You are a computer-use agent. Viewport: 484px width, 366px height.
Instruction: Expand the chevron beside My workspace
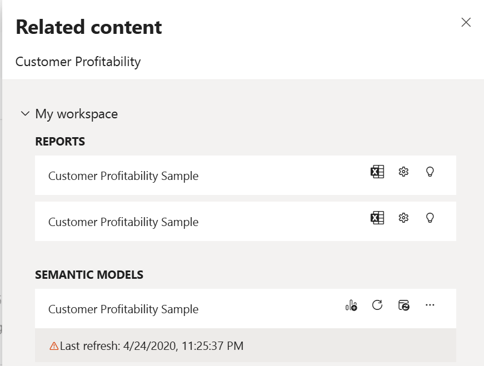pos(24,113)
